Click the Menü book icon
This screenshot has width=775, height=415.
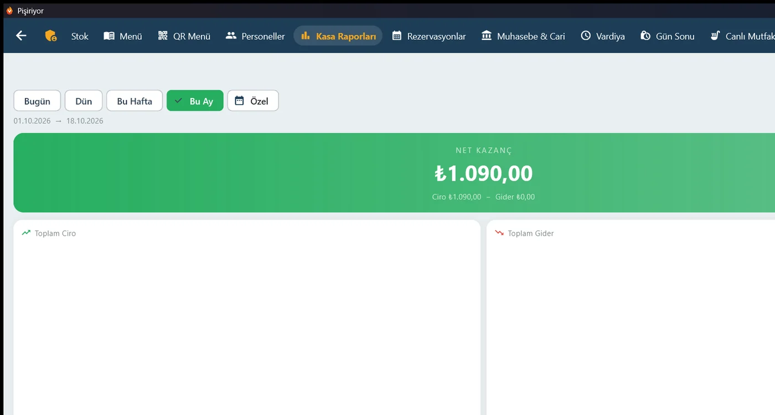109,36
